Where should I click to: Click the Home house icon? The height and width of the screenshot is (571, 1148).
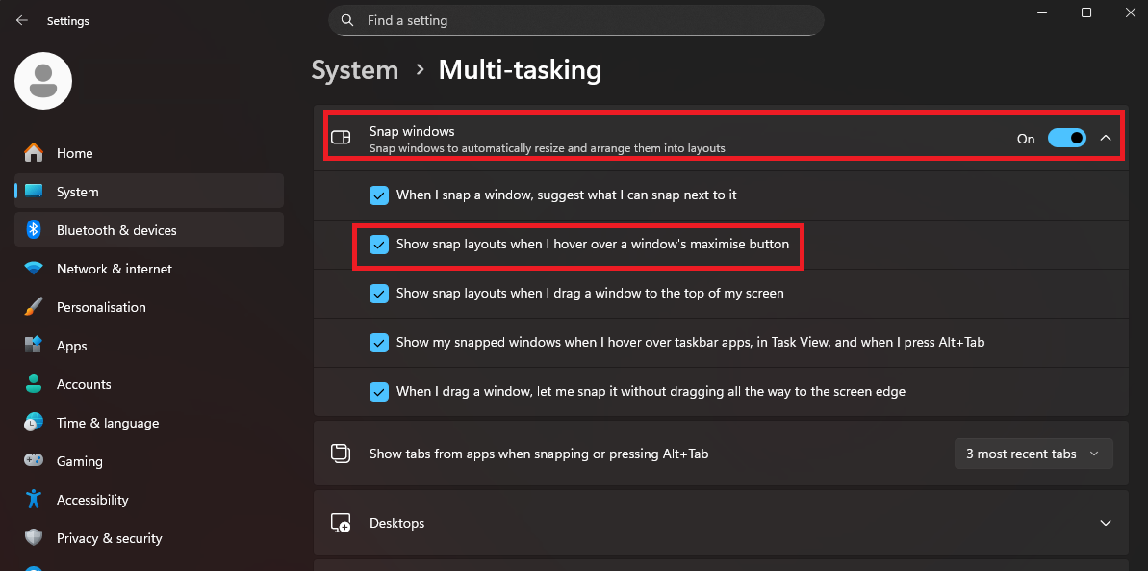pyautogui.click(x=34, y=153)
